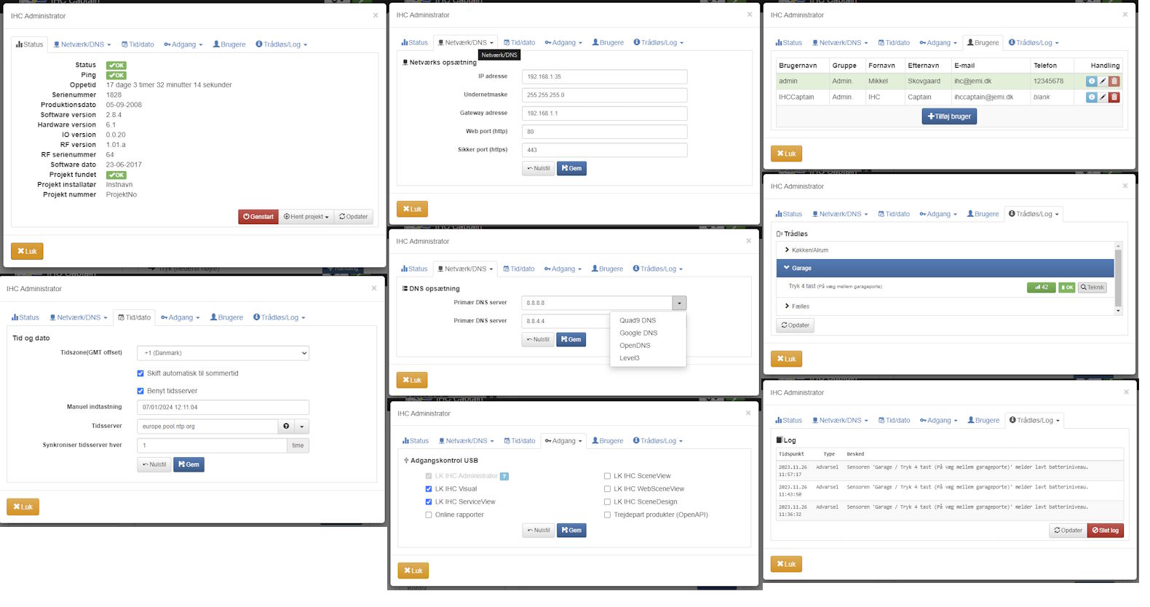
Task: Uncheck the LK IHC ServiceView checkbox
Action: [429, 502]
